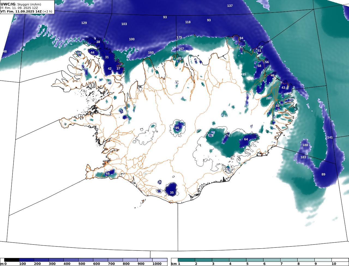
Task: Click the visibility value 118 on the map
Action: click(x=188, y=22)
